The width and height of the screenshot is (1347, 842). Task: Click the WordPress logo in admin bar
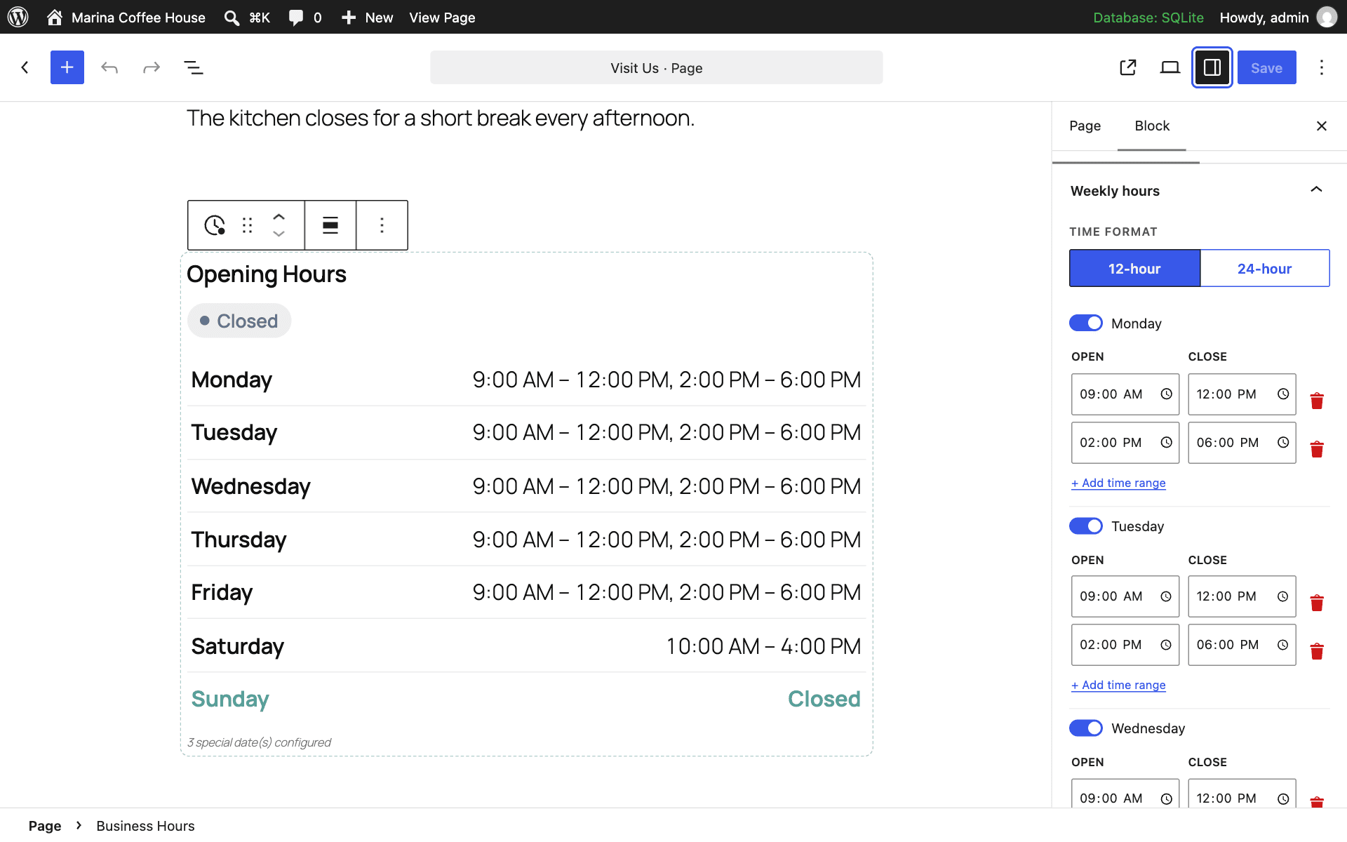(x=18, y=17)
